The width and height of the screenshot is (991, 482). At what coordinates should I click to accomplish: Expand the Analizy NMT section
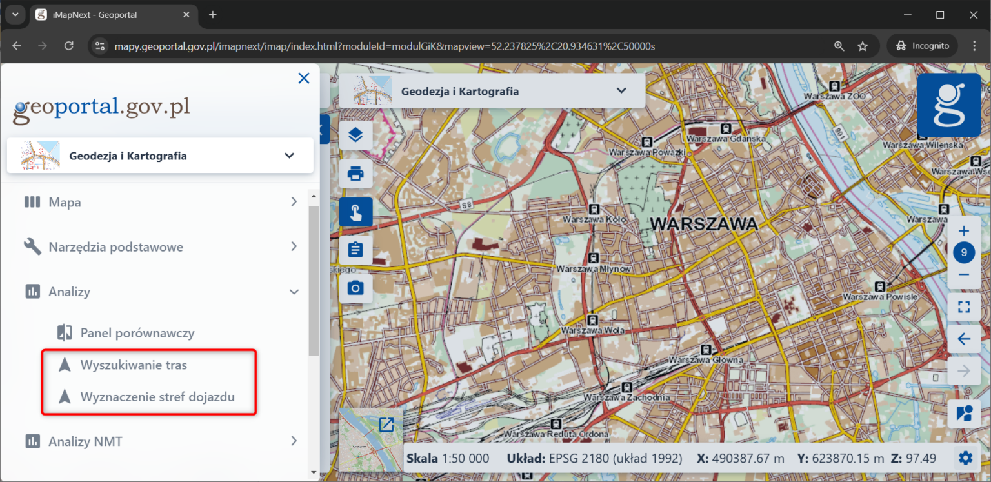pos(85,441)
